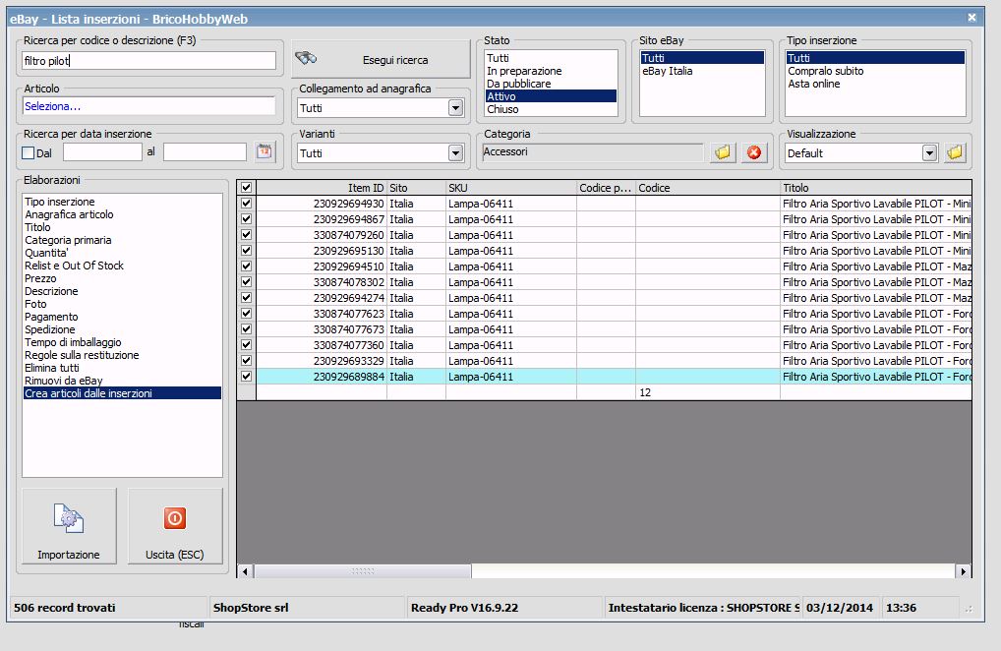Open the Visualizzazione folder icon
This screenshot has height=651, width=1001.
tap(955, 152)
